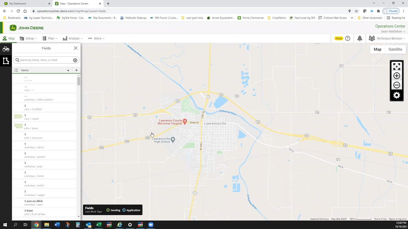The image size is (408, 229).
Task: Open Terms of Use link
Action: tap(380, 219)
